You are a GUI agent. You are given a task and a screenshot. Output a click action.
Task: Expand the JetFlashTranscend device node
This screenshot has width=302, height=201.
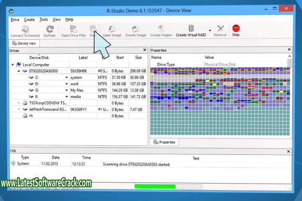click(x=19, y=109)
